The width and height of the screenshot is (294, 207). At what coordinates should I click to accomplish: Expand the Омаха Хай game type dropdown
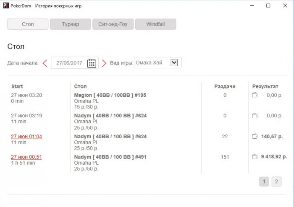(x=174, y=62)
